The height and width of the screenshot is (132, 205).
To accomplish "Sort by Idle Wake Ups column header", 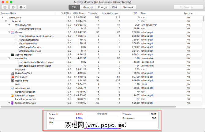I will coord(110,13).
